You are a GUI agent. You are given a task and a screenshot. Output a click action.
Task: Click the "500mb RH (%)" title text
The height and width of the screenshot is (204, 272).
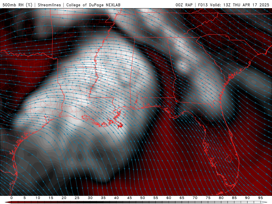point(17,5)
